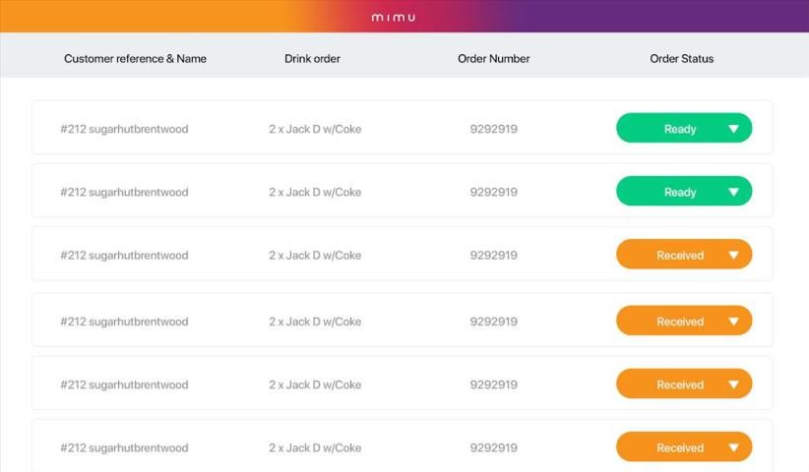Click the mimu logo in the top bar
Image resolution: width=809 pixels, height=472 pixels.
point(394,17)
